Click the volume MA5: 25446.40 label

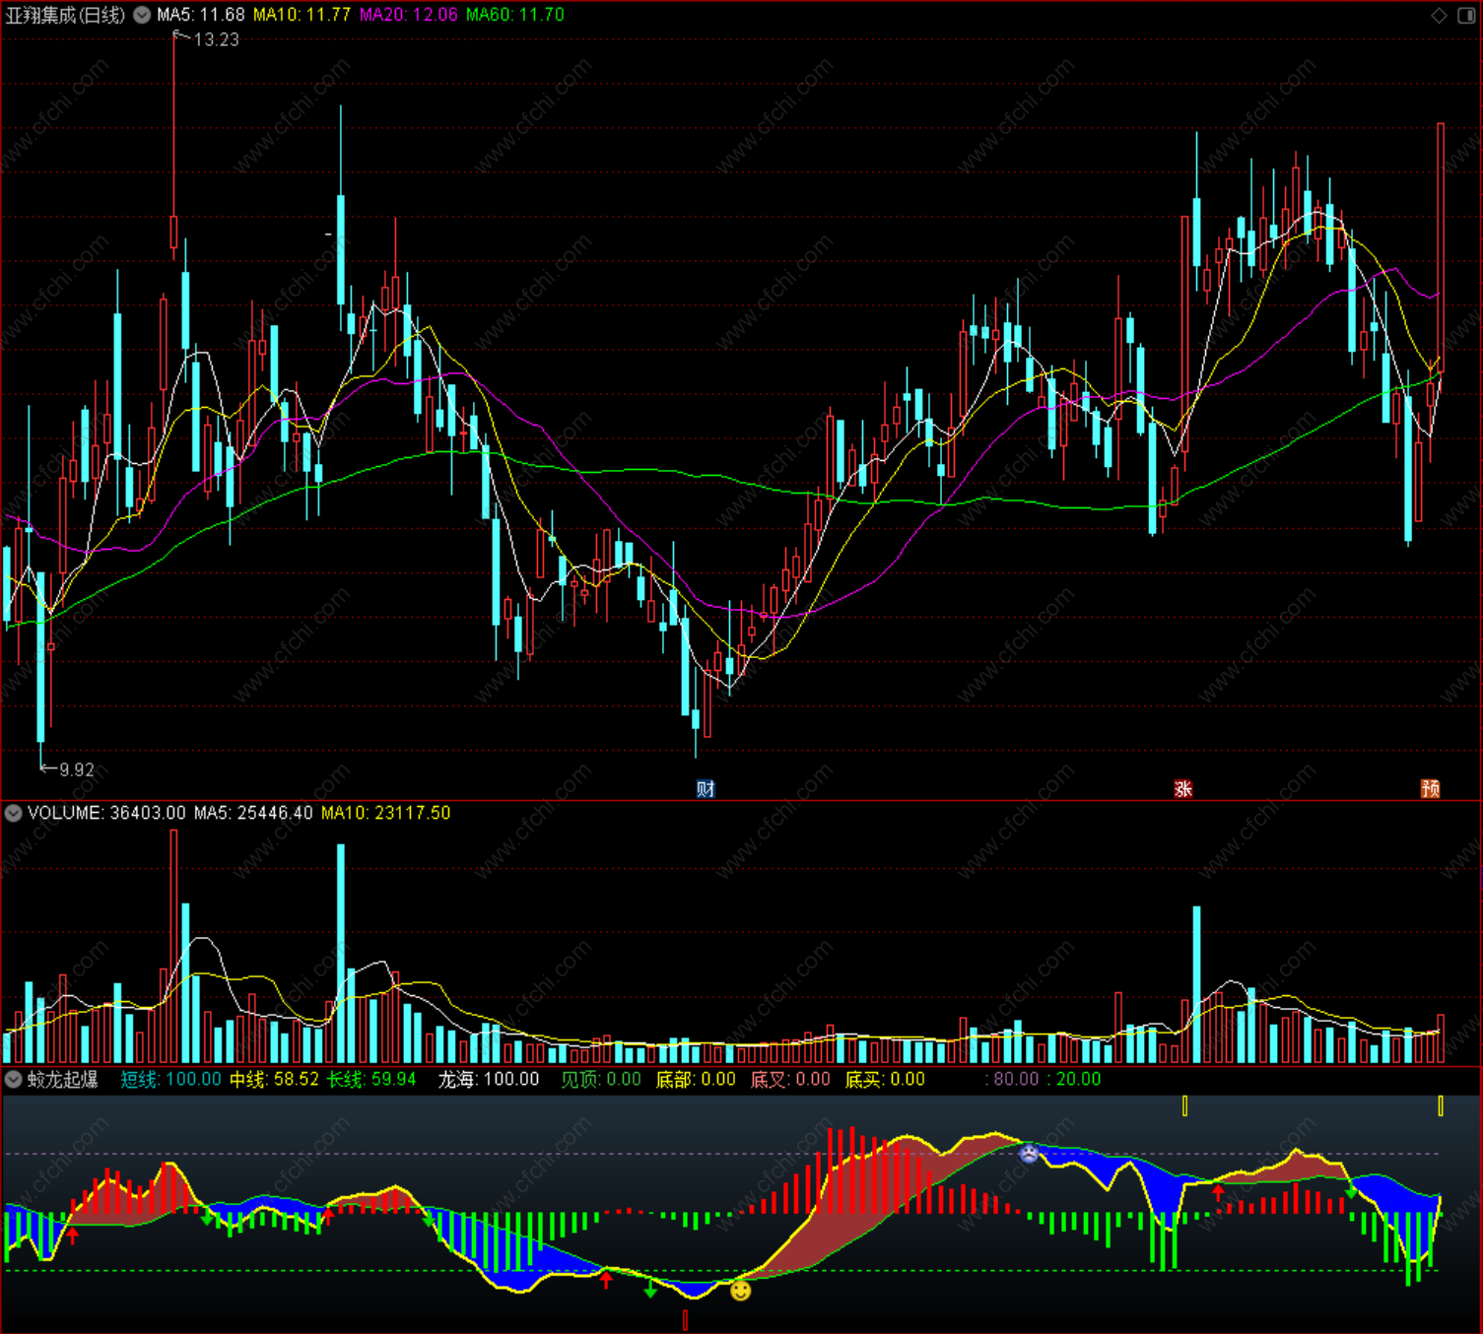pyautogui.click(x=253, y=813)
